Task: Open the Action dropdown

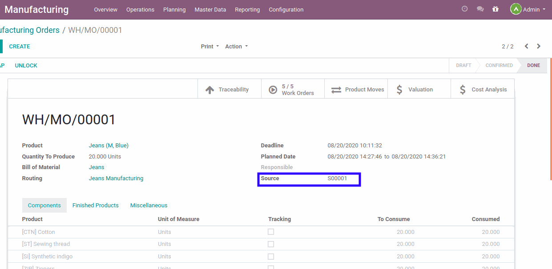Action: [x=236, y=46]
